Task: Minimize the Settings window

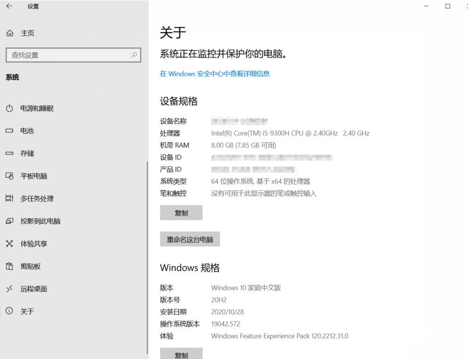Action: [426, 6]
